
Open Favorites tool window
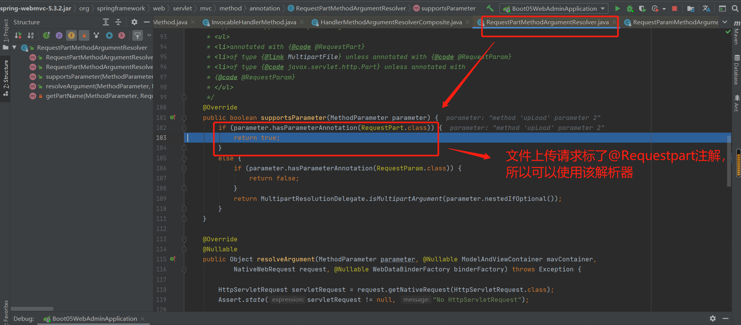(5, 312)
